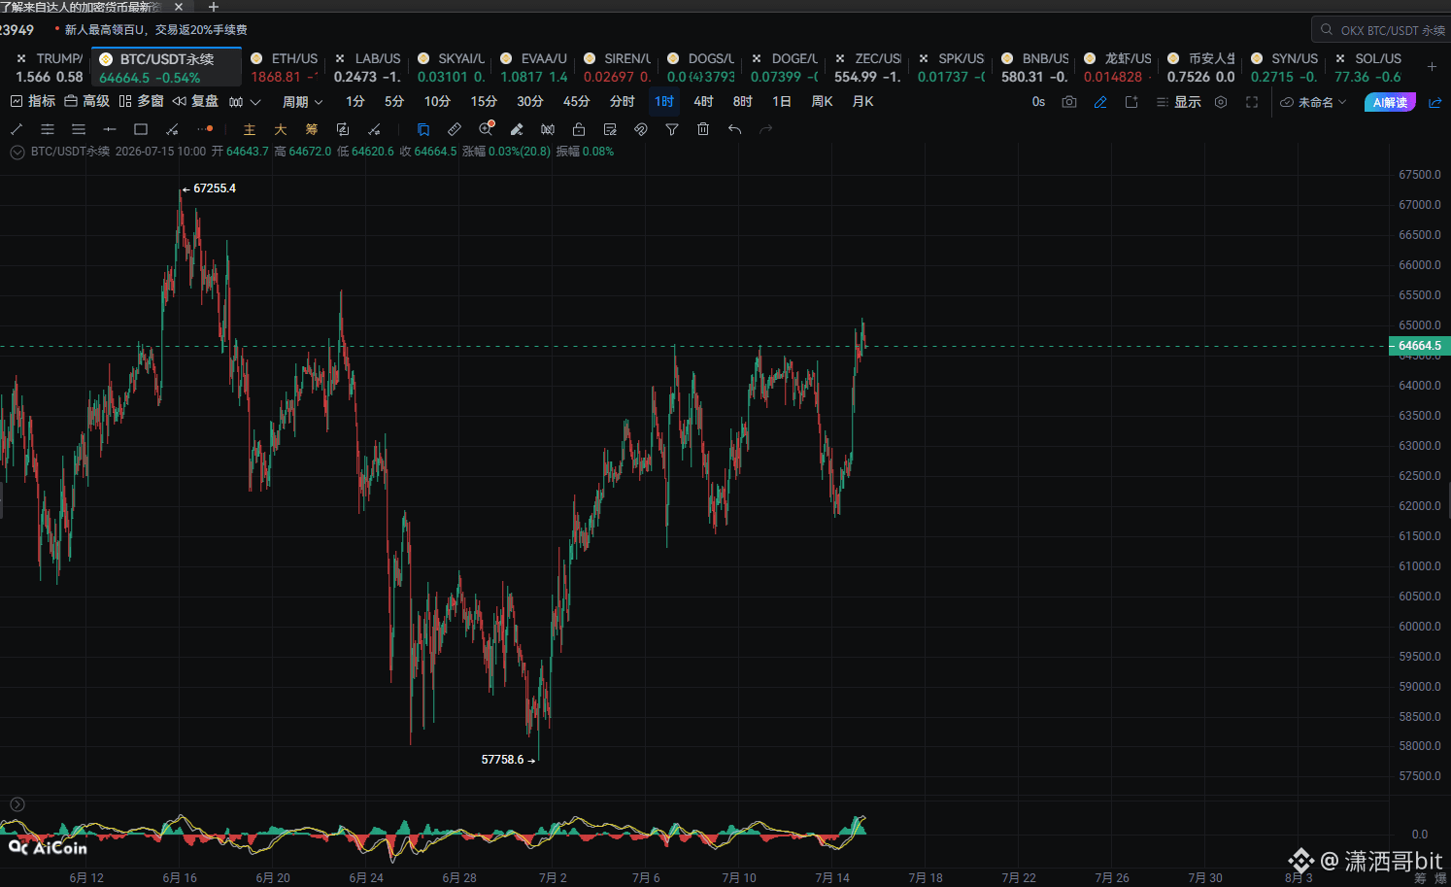Expand the 周期 period dropdown
Image resolution: width=1451 pixels, height=887 pixels.
(x=302, y=102)
